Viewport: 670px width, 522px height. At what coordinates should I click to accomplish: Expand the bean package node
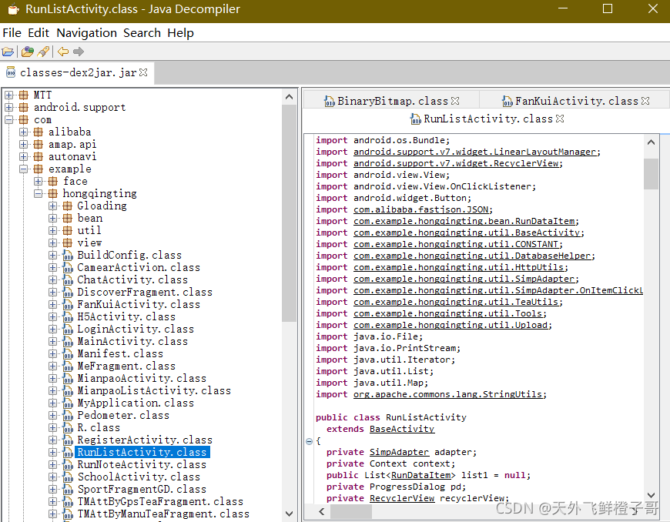[52, 219]
